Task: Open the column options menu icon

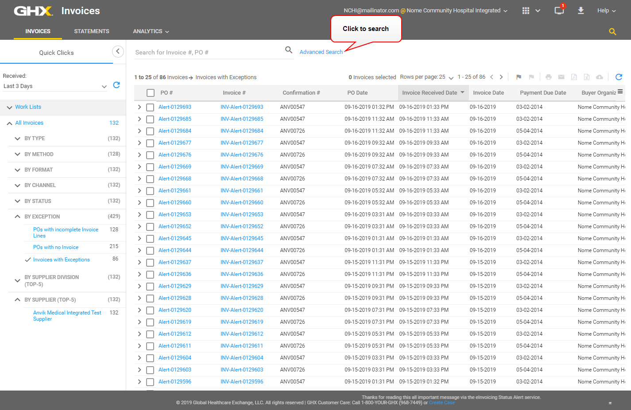Action: click(620, 92)
